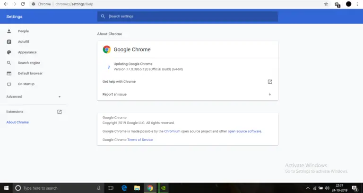Click the volume speaker tray icon
Screen dimensions: 363x193
[x=327, y=188]
